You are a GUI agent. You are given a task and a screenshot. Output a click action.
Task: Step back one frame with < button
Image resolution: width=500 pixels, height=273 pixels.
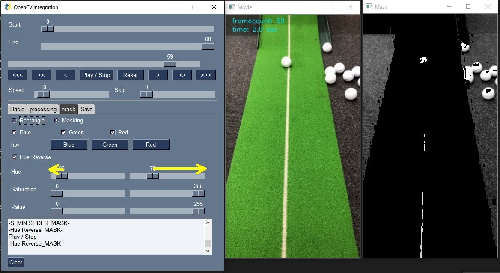65,75
